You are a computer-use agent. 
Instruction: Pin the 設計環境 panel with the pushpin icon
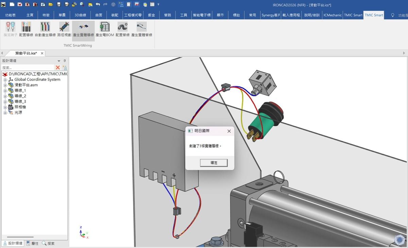tap(65, 61)
